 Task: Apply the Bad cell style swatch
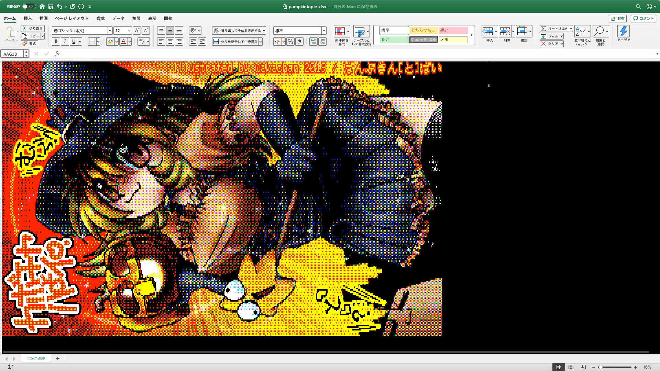point(453,30)
